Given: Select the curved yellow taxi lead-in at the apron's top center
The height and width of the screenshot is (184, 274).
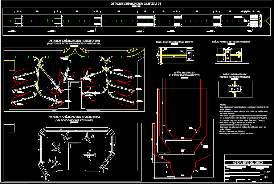Looking at the screenshot, I should click(74, 52).
